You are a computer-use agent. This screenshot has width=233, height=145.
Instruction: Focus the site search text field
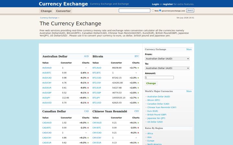[135, 11]
